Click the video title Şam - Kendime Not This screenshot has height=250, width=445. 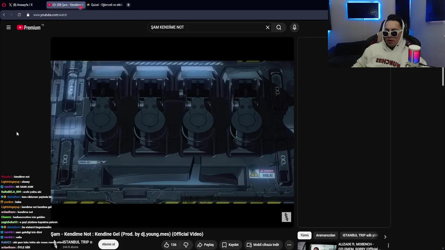[127, 234]
